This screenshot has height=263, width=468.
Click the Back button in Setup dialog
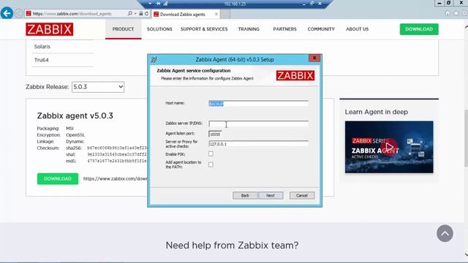pyautogui.click(x=245, y=196)
